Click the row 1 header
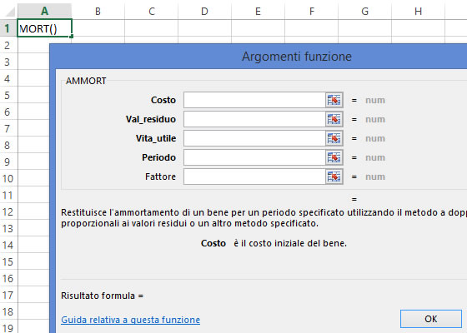 click(x=8, y=28)
